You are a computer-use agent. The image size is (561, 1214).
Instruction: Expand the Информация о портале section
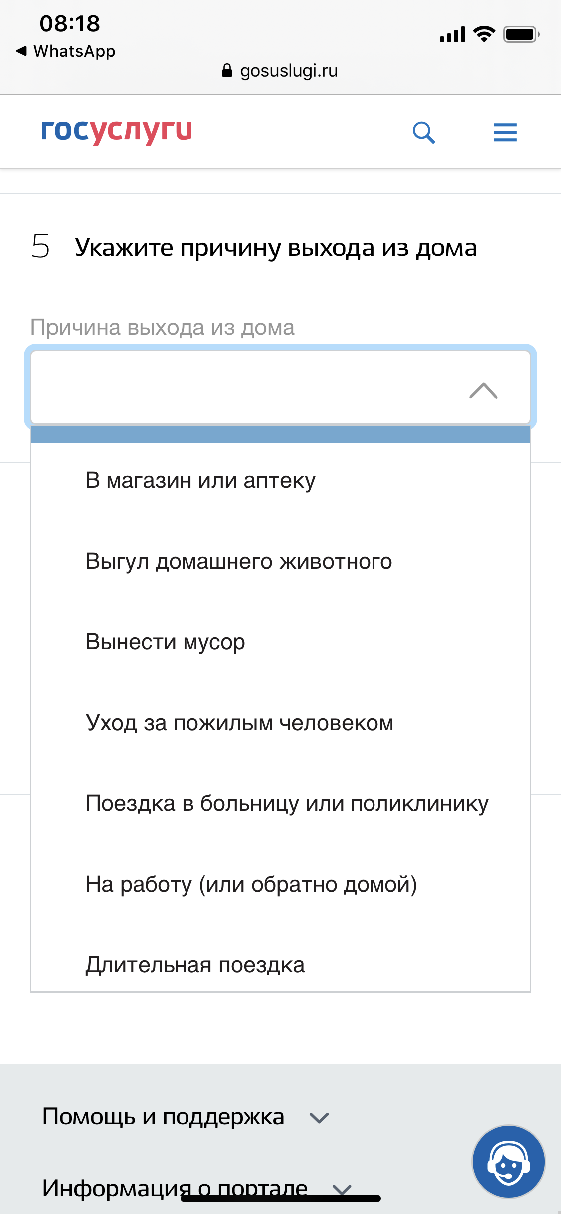coord(342,1189)
